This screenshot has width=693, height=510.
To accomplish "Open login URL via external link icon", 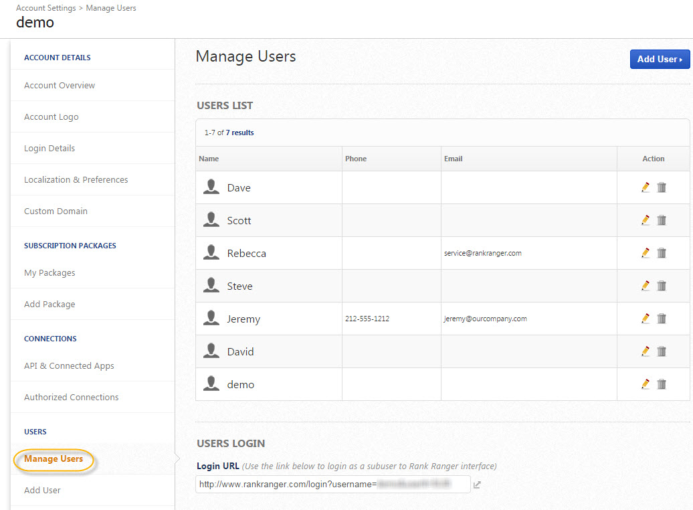I will [x=477, y=485].
